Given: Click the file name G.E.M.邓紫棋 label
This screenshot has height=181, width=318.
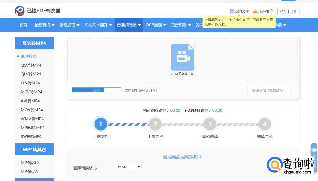Looking at the screenshot, I should 183,74.
